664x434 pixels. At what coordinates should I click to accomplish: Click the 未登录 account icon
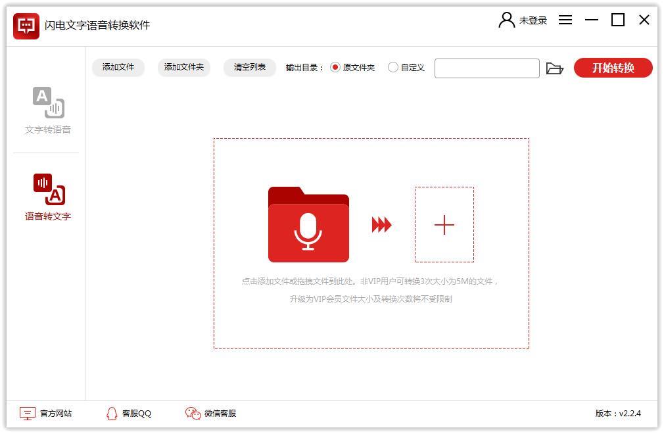pyautogui.click(x=506, y=20)
